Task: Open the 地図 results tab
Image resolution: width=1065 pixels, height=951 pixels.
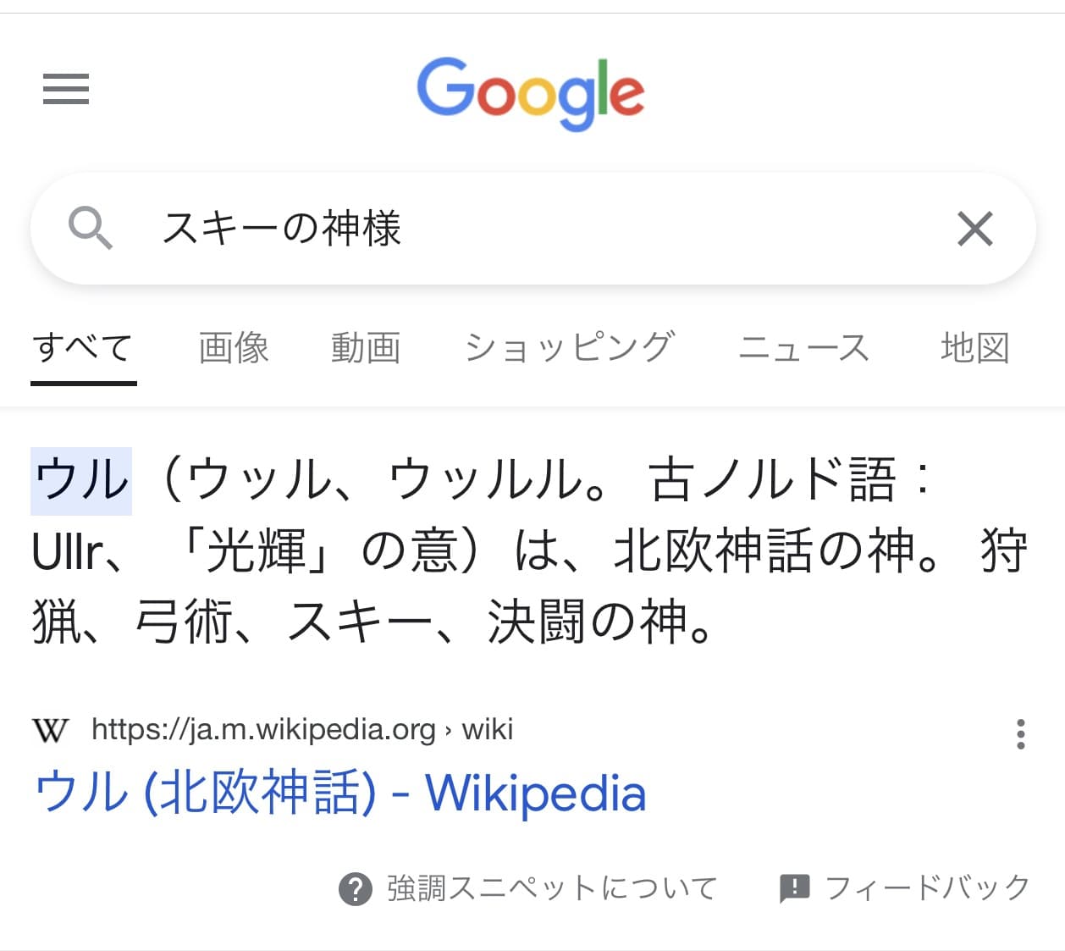Action: [974, 347]
